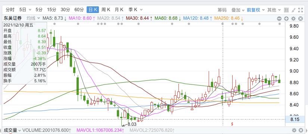Select the 5分 period tab
Image resolution: width=308 pixels, height=134 pixels.
(39, 10)
